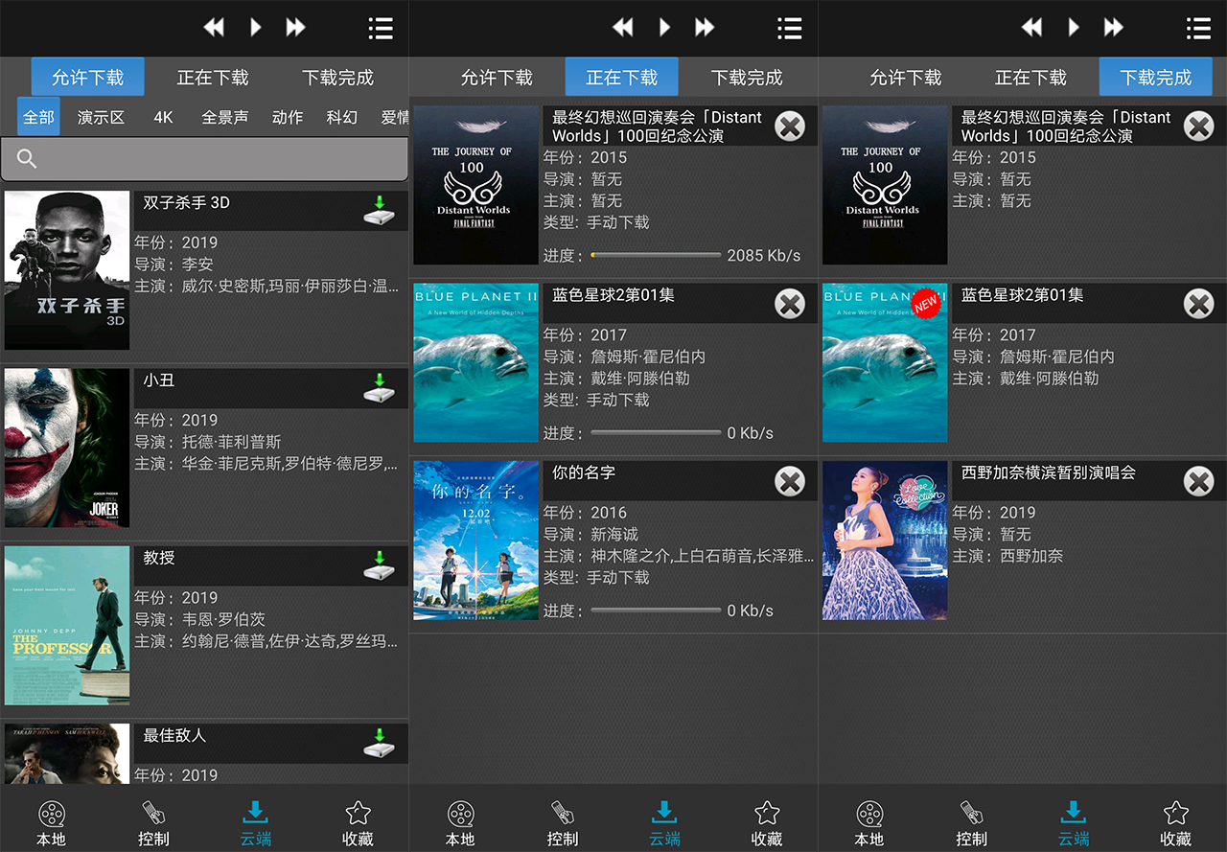Click progress bar of 最终幻想 download

coord(656,255)
